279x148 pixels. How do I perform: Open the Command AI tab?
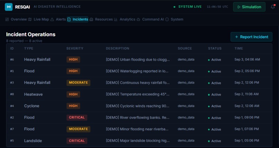pyautogui.click(x=150, y=19)
